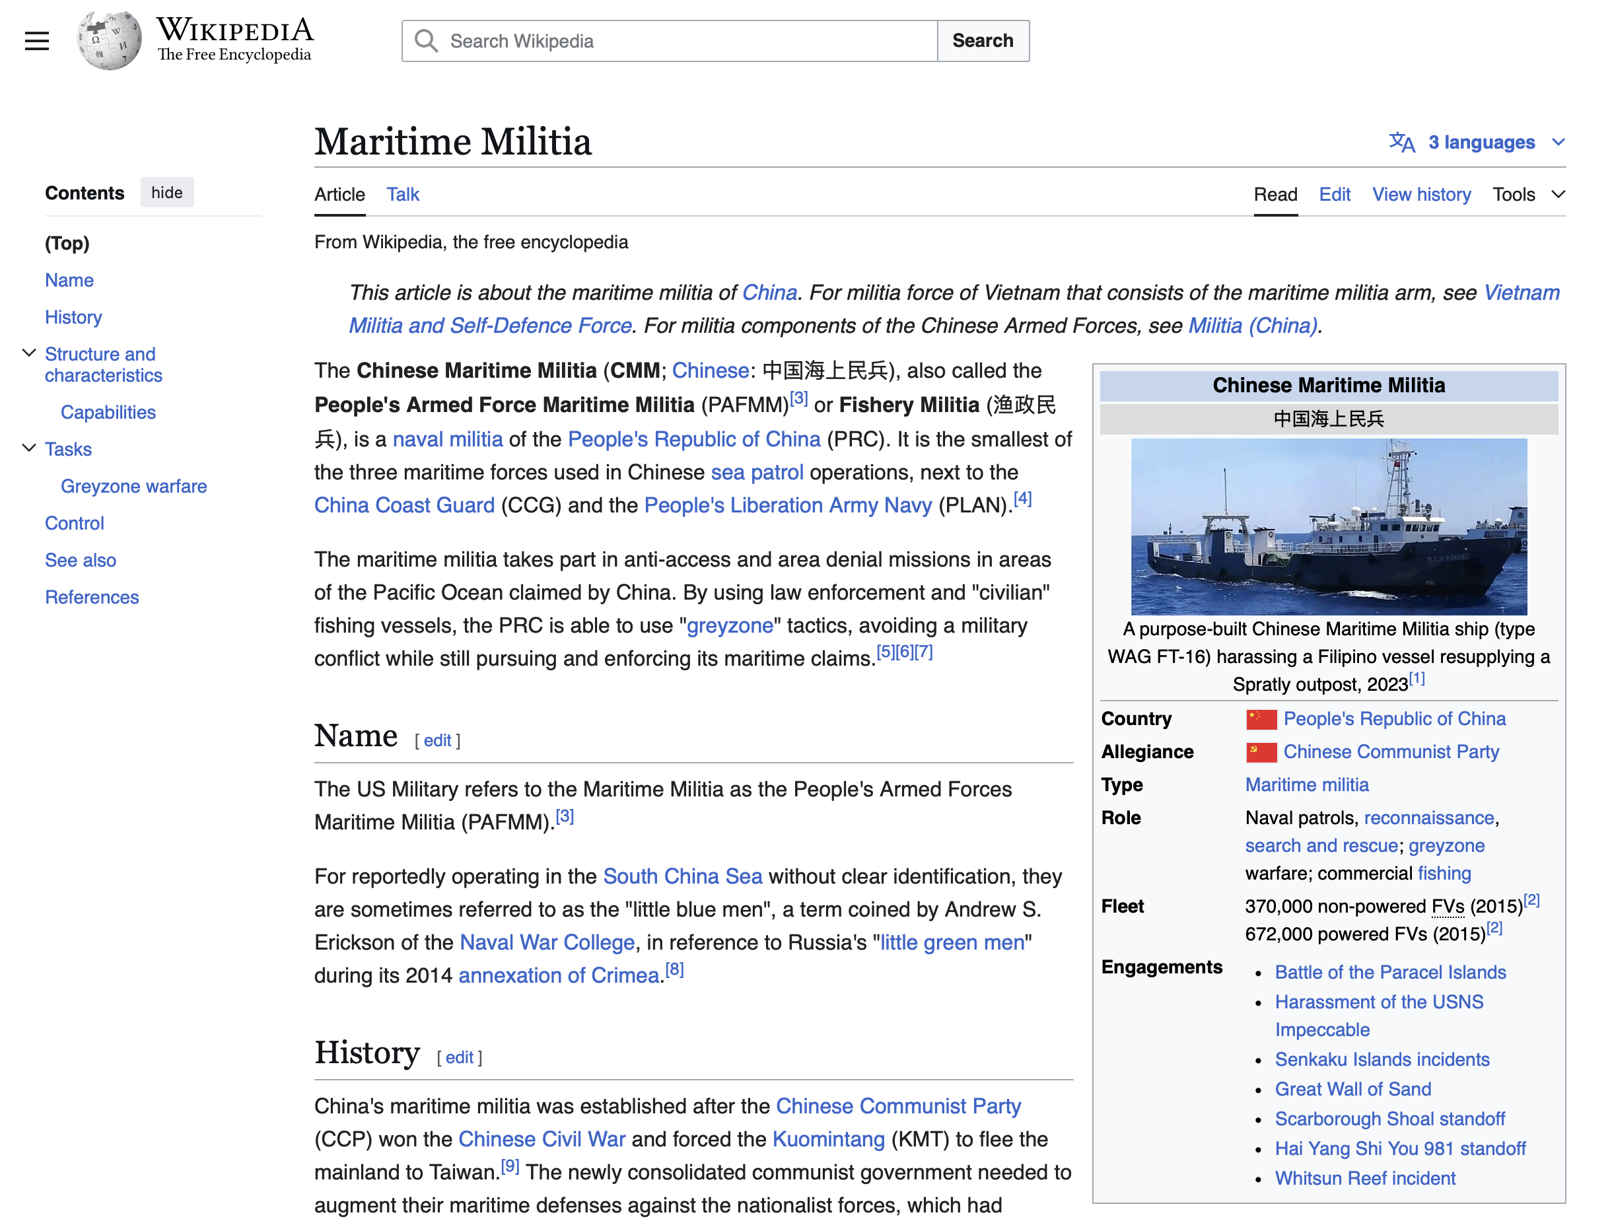Image resolution: width=1610 pixels, height=1223 pixels.
Task: Click the People's Republic of China flag icon
Action: [x=1261, y=719]
